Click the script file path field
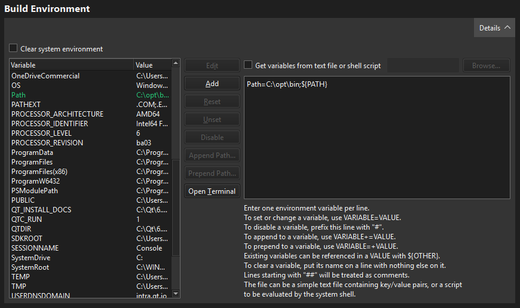This screenshot has width=520, height=308. pos(423,65)
